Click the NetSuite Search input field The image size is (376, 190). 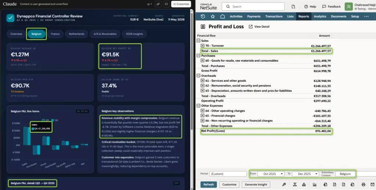[x=253, y=7]
